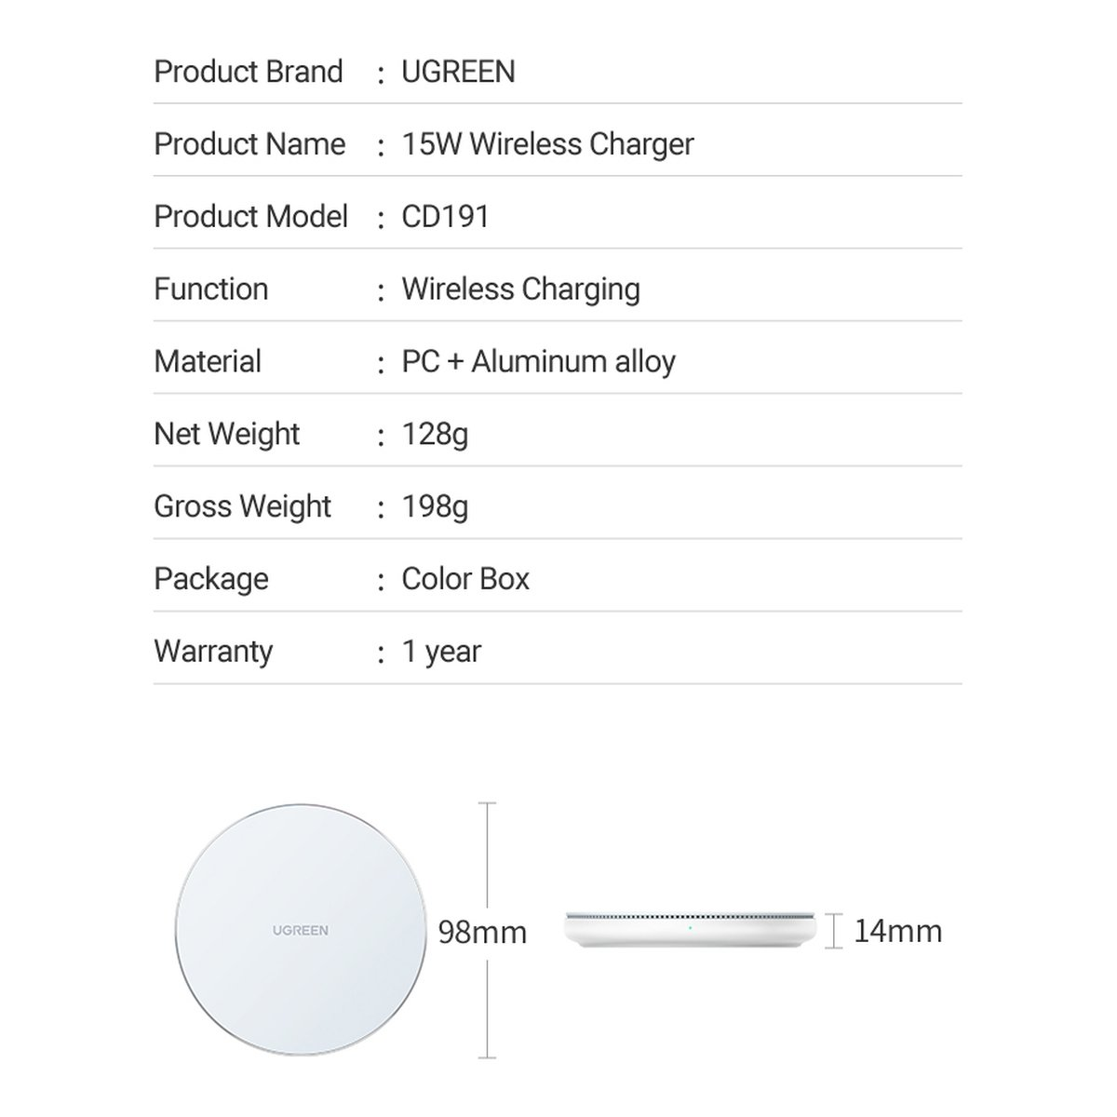Viewport: 1117px width, 1117px height.
Task: Click the 1 year warranty value
Action: coord(441,652)
